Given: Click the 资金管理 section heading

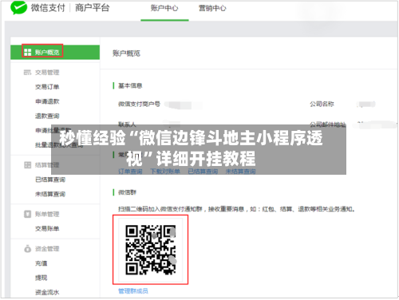Looking at the screenshot, I should pos(47,249).
